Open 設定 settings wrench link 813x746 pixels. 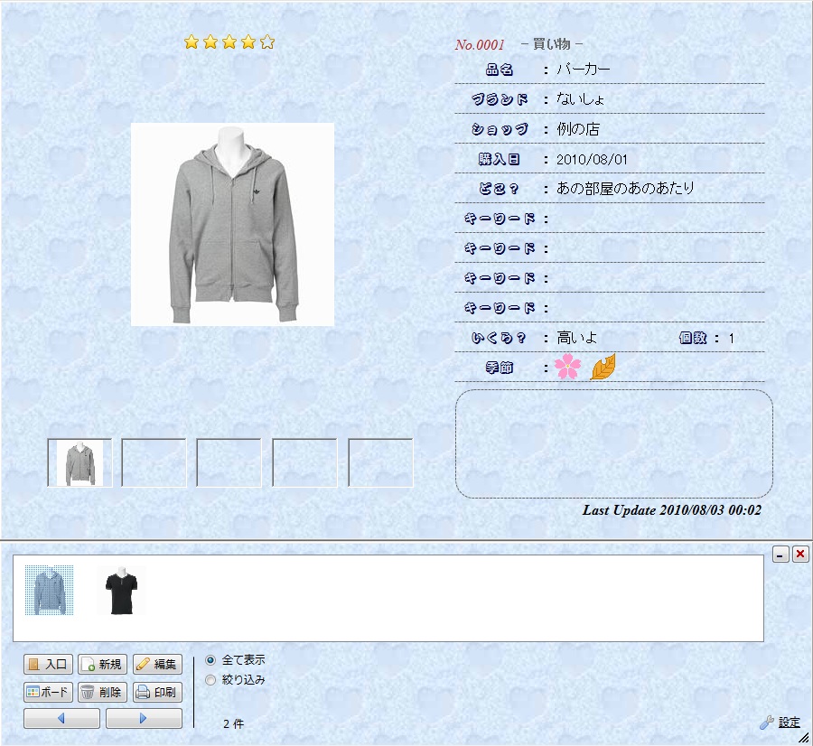coord(780,723)
